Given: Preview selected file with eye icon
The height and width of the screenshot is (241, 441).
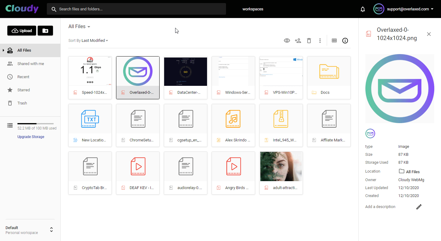Looking at the screenshot, I should (287, 40).
